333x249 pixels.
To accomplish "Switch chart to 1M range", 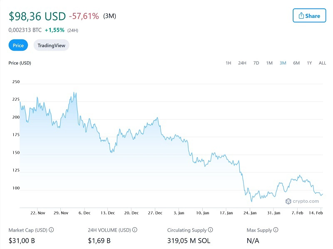I will (269, 63).
